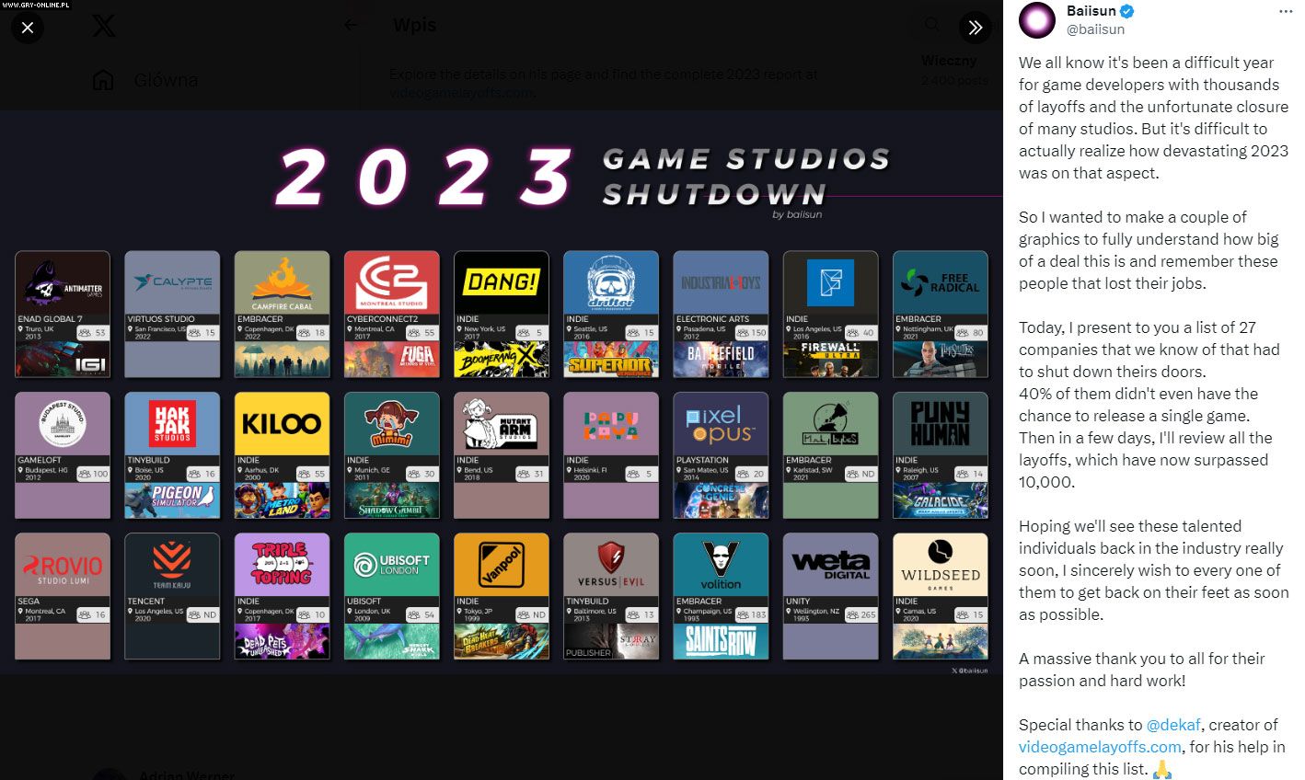Click the home icon beside Główna
The height and width of the screenshot is (780, 1305).
point(103,80)
